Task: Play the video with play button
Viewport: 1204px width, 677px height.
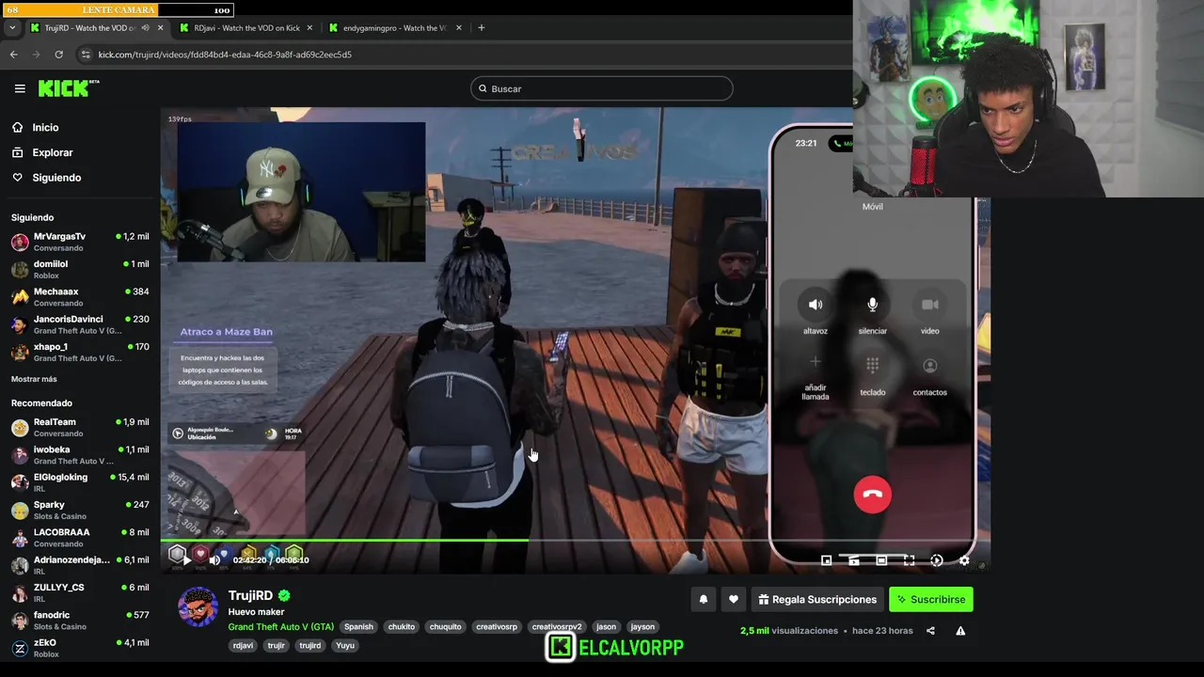Action: [187, 560]
